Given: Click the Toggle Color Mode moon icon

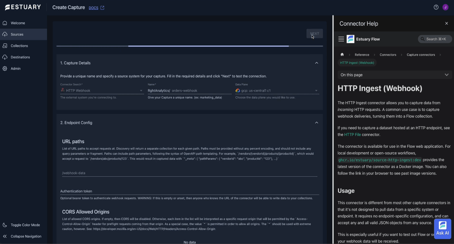Looking at the screenshot, I should [x=5, y=225].
